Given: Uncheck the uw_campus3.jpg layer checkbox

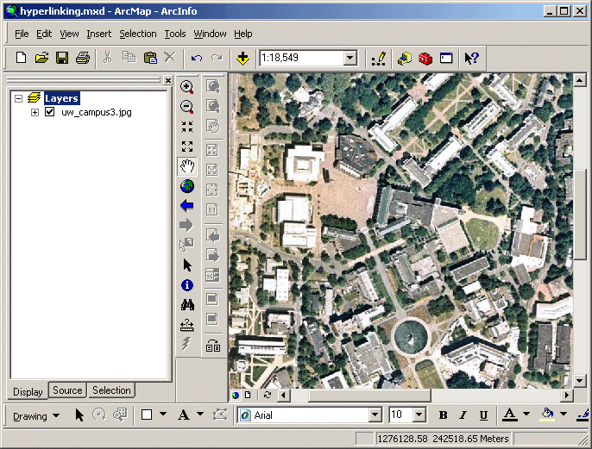Looking at the screenshot, I should 50,112.
